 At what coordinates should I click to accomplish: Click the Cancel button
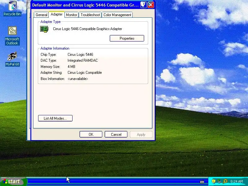pos(116,135)
